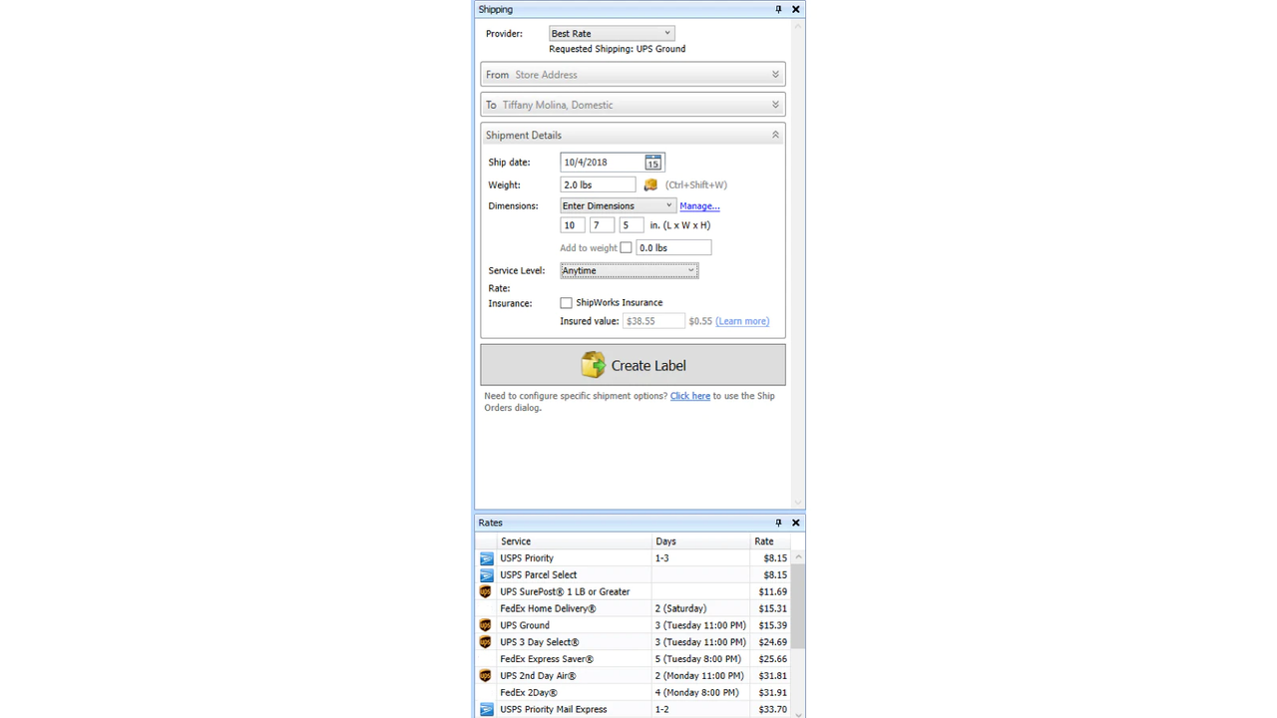Open the ship date calendar picker
The height and width of the screenshot is (718, 1277).
[653, 162]
